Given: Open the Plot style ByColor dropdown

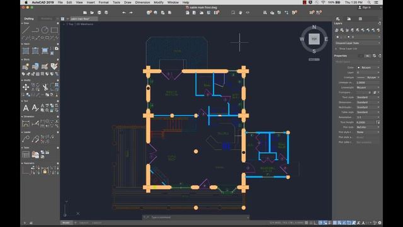Looking at the screenshot, I should 368,127.
